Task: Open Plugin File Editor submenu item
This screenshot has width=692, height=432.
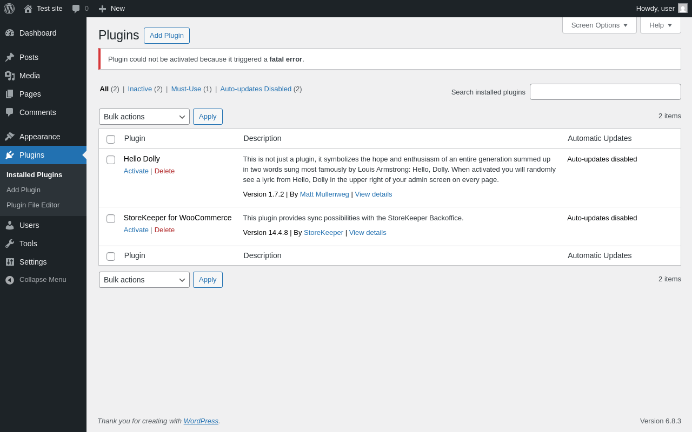Action: tap(33, 205)
